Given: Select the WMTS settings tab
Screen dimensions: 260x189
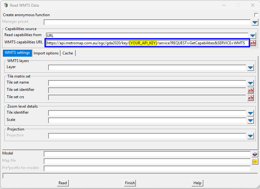Looking at the screenshot, I should (x=17, y=53).
